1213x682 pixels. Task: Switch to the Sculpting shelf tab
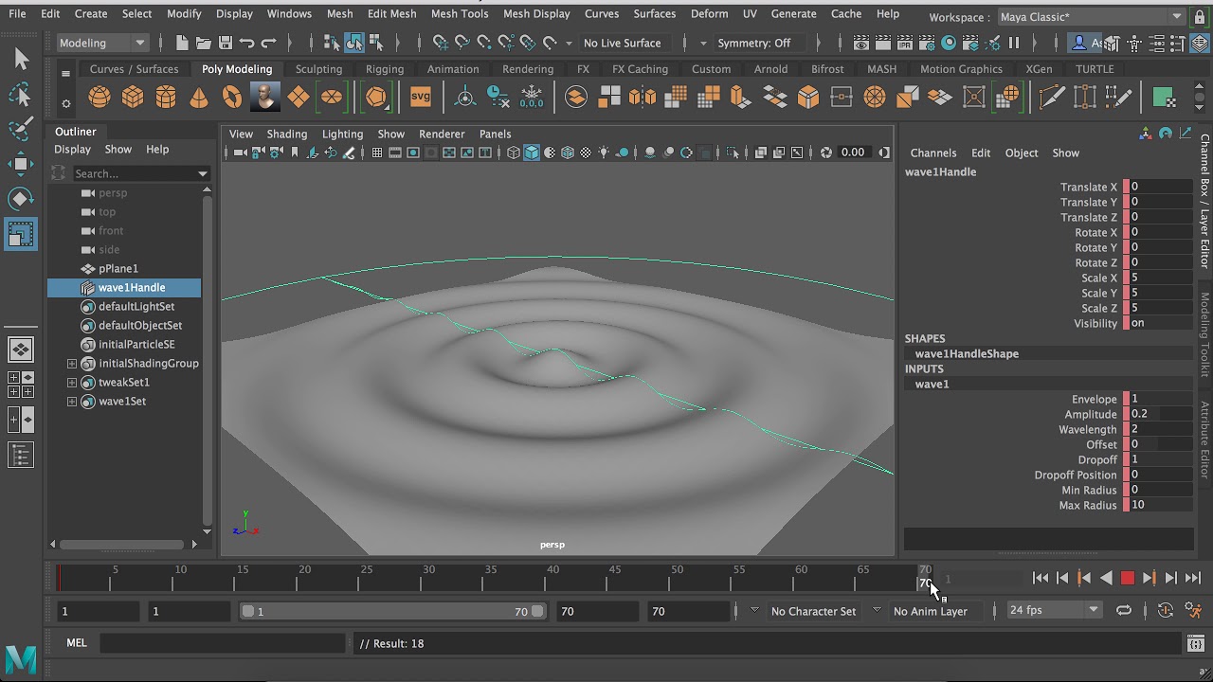(x=318, y=69)
